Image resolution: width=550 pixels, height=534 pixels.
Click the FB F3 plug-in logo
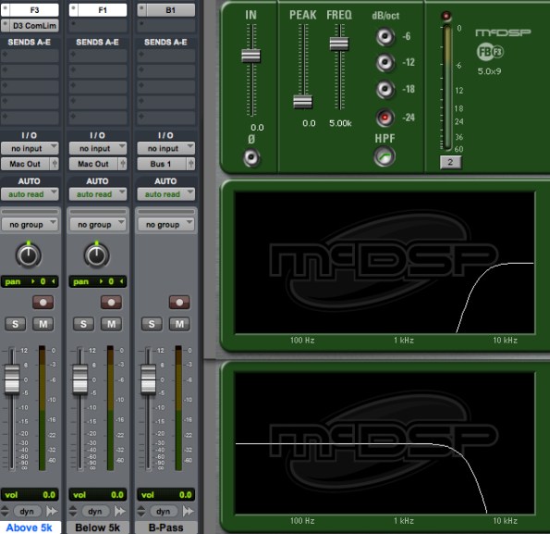(x=490, y=53)
